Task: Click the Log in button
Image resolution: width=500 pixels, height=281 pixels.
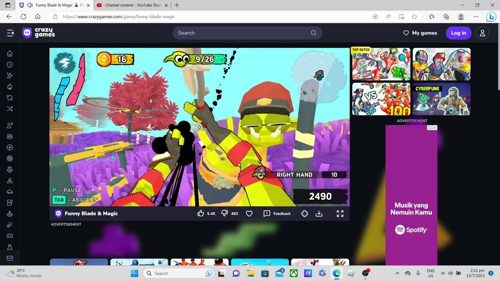Action: [x=459, y=33]
